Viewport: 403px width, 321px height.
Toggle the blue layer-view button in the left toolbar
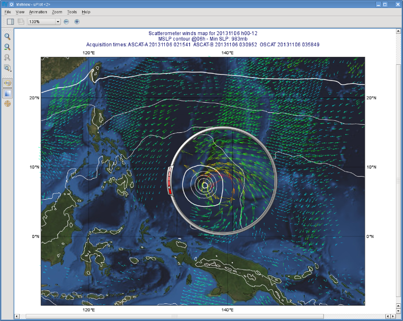8,94
